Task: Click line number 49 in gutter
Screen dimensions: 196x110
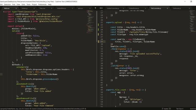Action: pyautogui.click(x=102, y=90)
